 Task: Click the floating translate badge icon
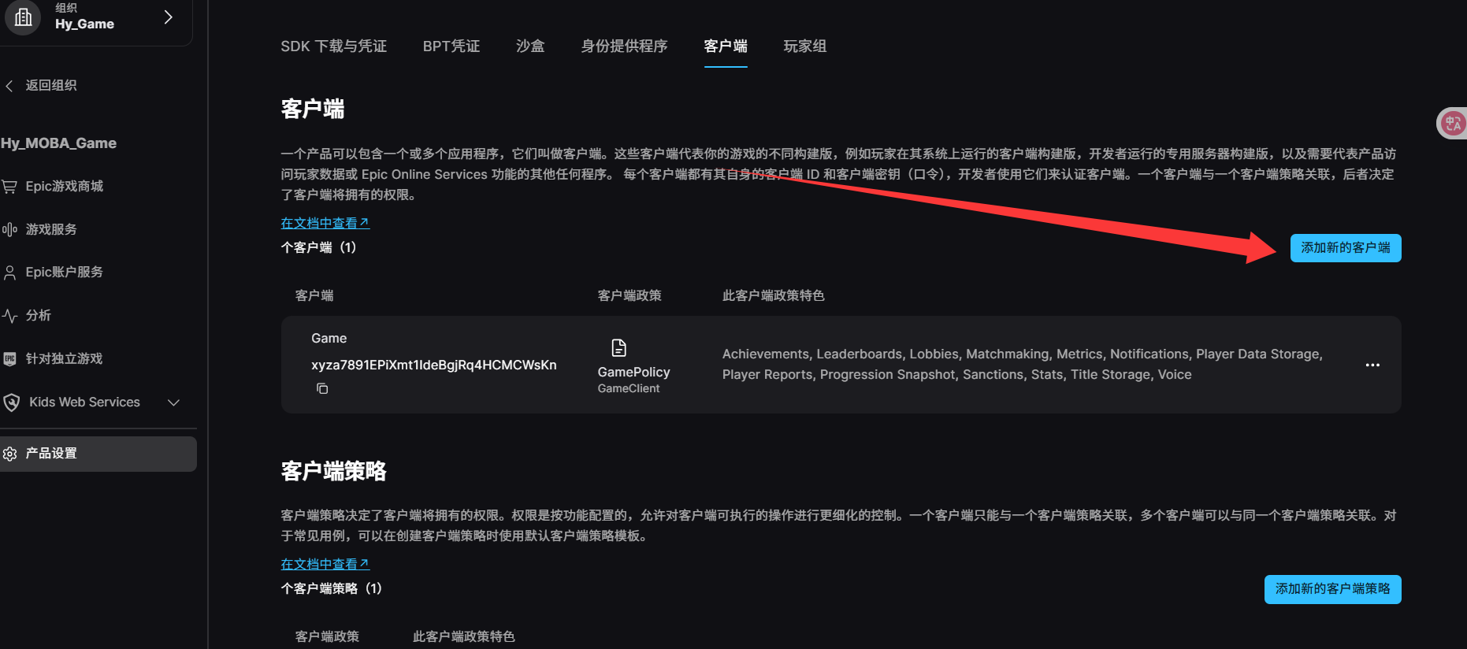[x=1452, y=123]
